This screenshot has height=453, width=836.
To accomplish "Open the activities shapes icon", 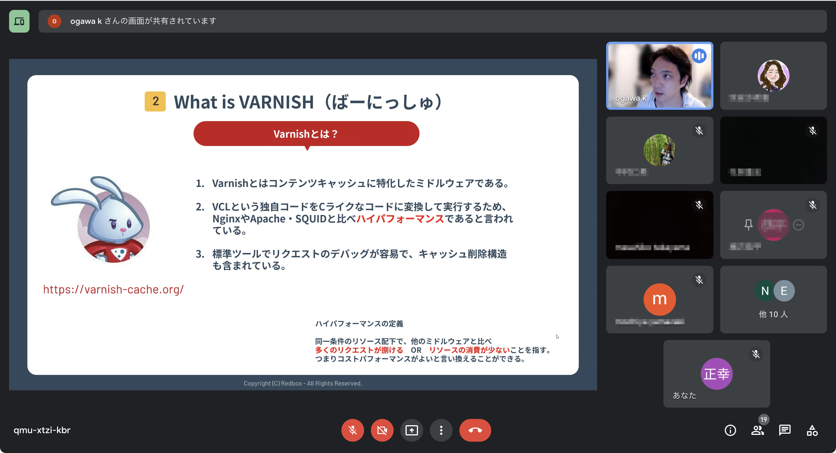I will [812, 430].
